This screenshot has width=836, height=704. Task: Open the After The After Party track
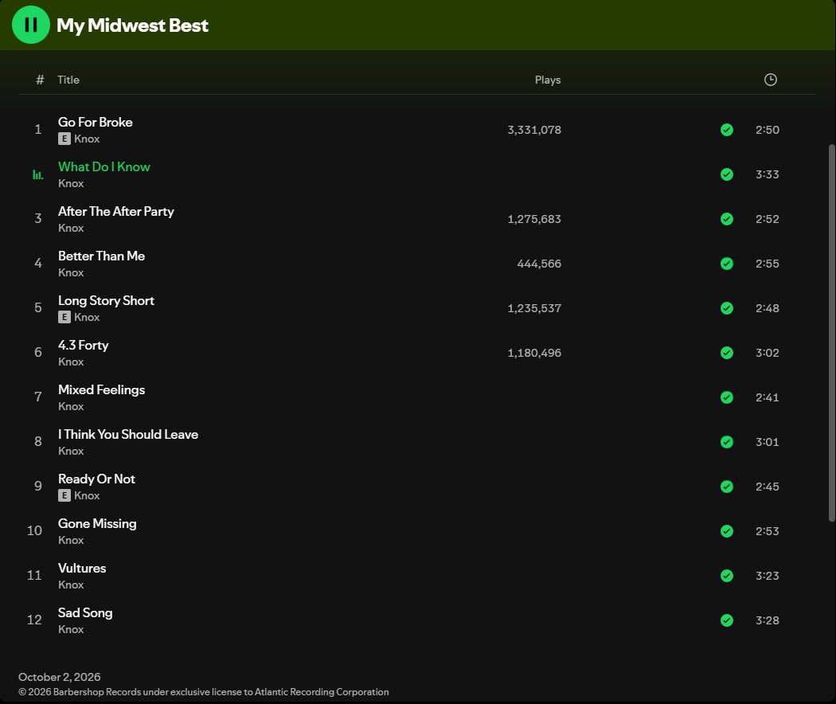tap(115, 211)
